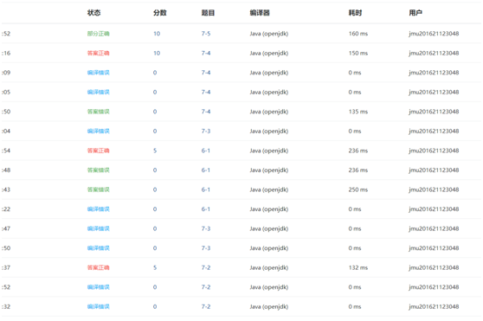Click the 用户 column header
This screenshot has width=483, height=321.
(x=415, y=13)
